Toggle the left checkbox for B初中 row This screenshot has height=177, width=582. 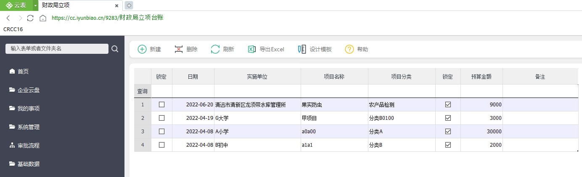coord(161,145)
